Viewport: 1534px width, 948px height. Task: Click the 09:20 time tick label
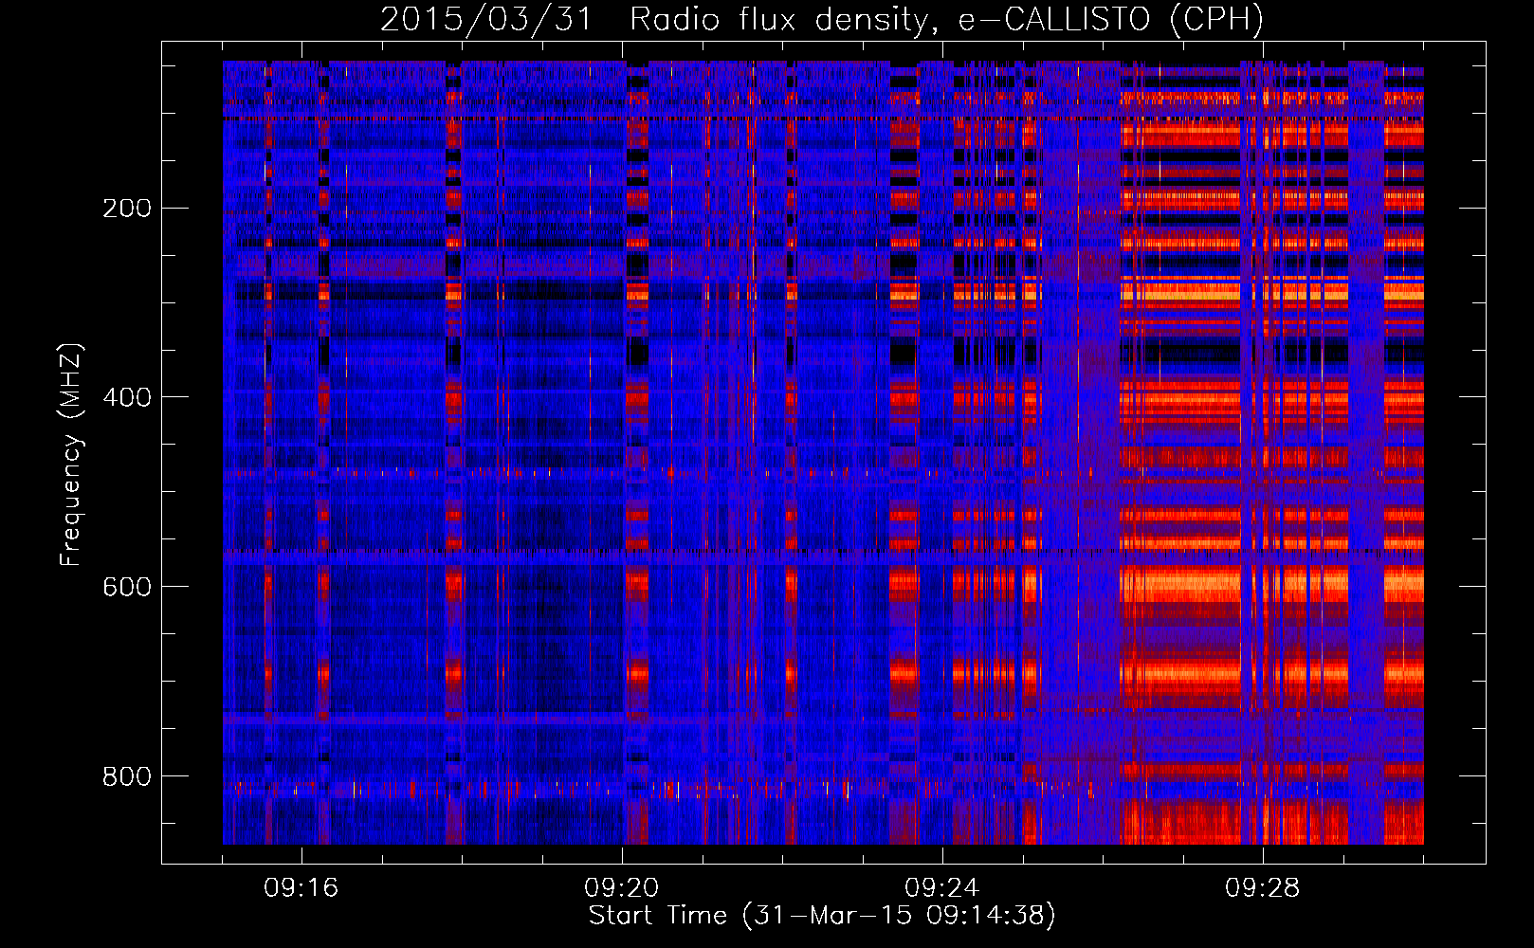(x=622, y=888)
